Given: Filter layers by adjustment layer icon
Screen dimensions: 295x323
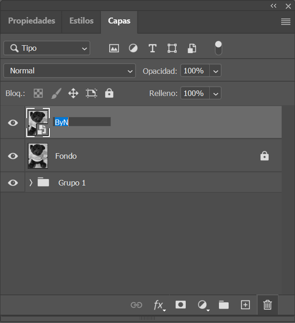Looking at the screenshot, I should point(133,48).
